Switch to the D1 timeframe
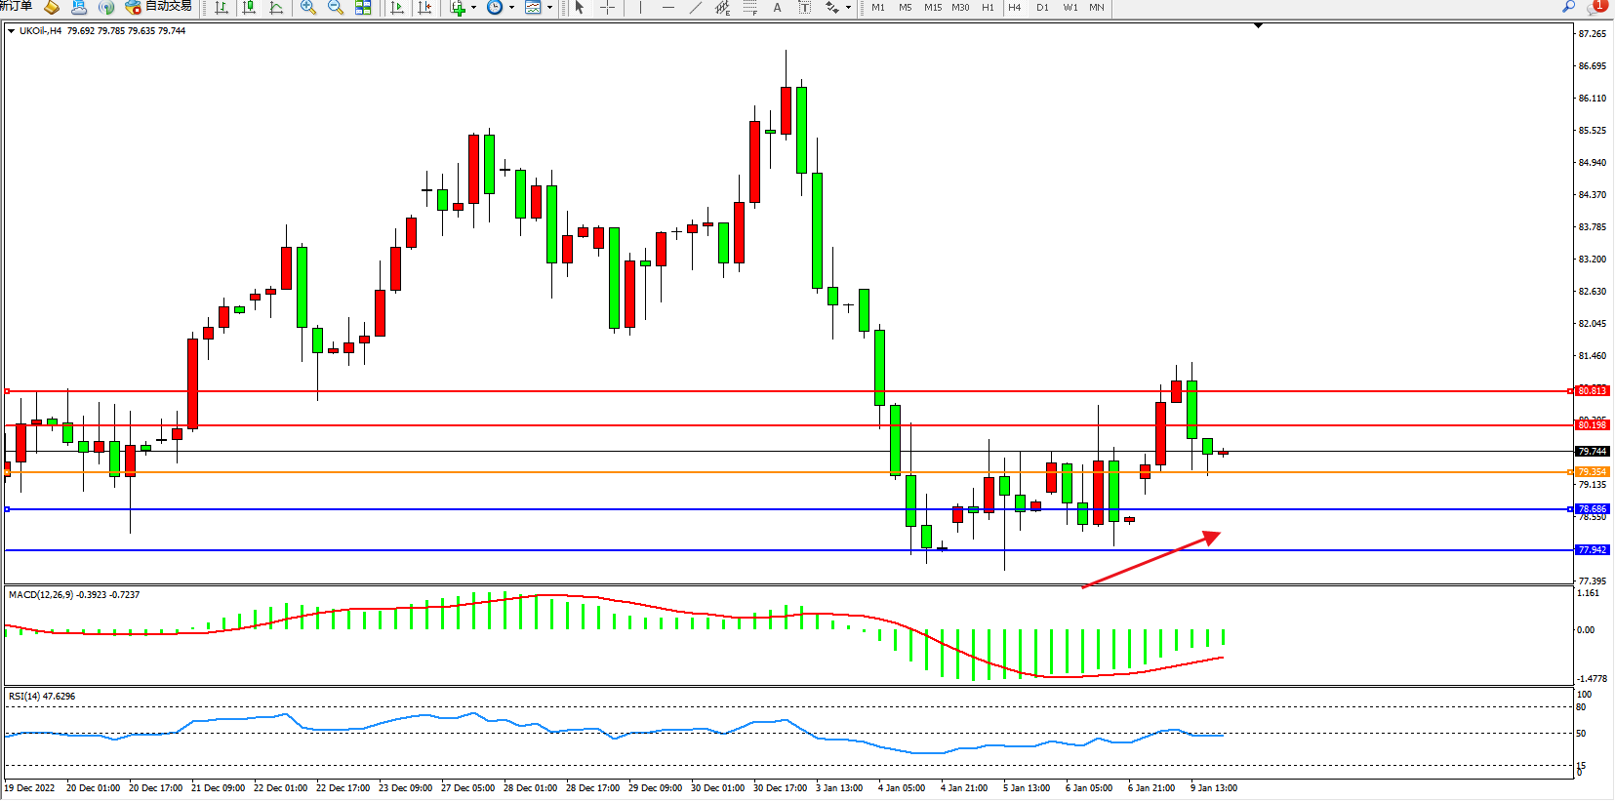The height and width of the screenshot is (801, 1615). 1042,7
